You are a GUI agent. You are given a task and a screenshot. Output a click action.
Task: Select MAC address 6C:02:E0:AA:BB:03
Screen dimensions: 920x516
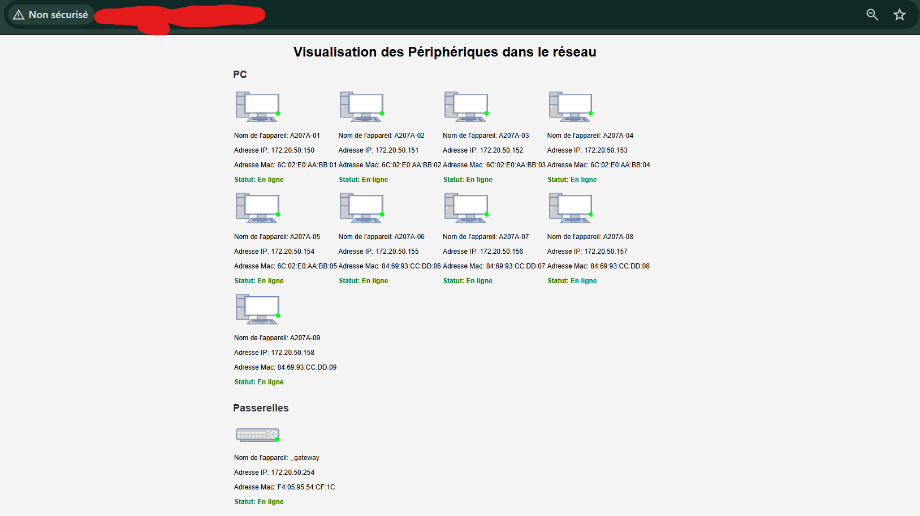[516, 165]
